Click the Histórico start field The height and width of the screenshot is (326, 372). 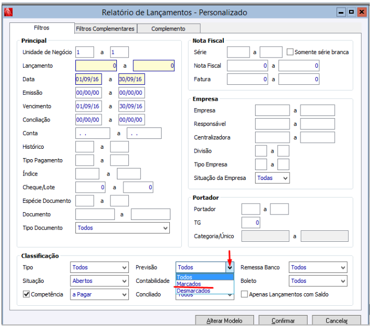(x=85, y=147)
